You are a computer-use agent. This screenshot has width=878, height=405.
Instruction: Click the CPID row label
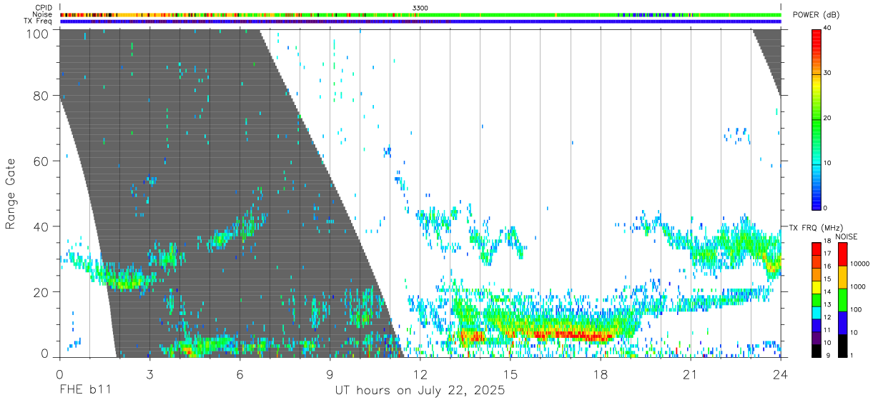tap(44, 8)
